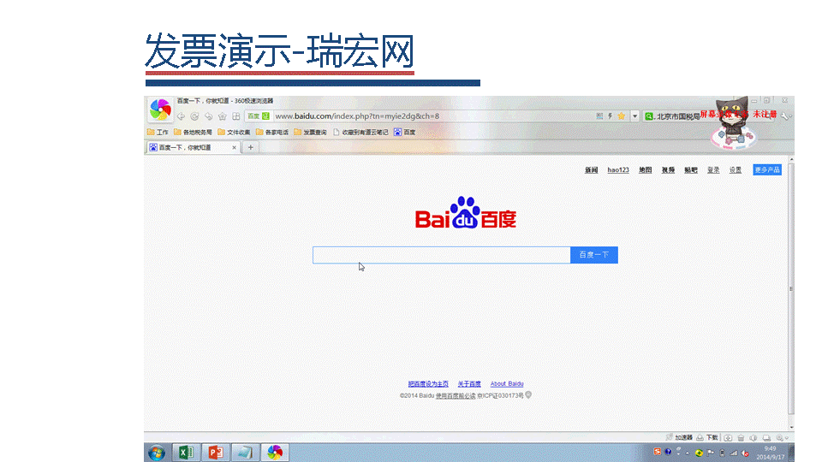
Task: Click the volume tray icon
Action: pyautogui.click(x=745, y=453)
